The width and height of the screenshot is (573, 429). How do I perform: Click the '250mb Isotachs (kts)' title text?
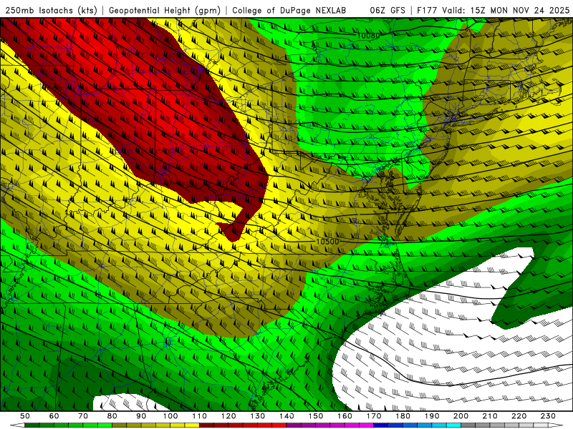click(51, 10)
